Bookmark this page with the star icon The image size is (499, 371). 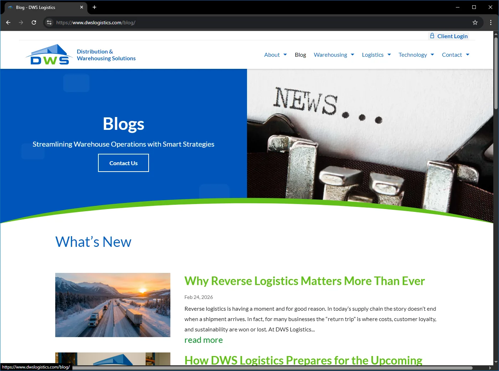tap(475, 22)
